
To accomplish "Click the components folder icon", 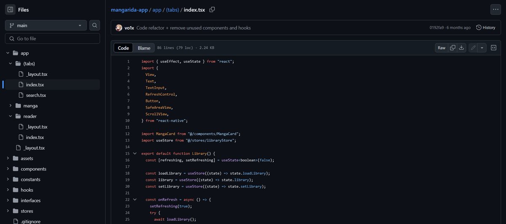I will (16, 169).
